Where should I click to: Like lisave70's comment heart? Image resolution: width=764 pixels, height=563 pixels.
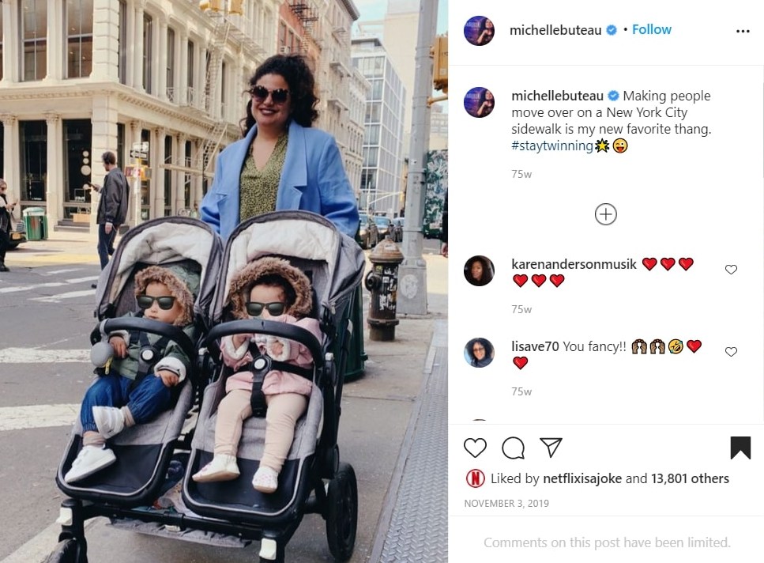click(731, 352)
